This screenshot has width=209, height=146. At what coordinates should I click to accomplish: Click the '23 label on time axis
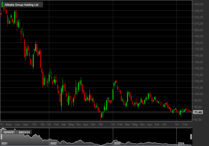(x=113, y=124)
